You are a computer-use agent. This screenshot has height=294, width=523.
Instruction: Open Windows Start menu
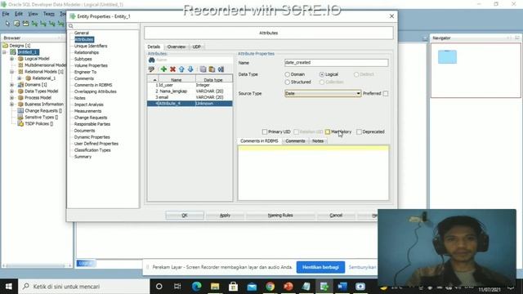(9, 287)
